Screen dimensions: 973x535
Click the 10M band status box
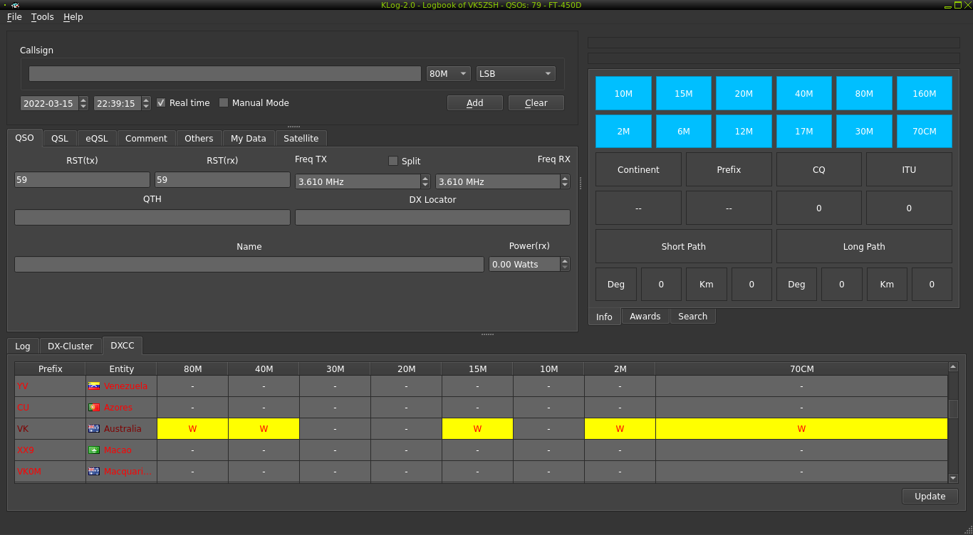(x=623, y=93)
